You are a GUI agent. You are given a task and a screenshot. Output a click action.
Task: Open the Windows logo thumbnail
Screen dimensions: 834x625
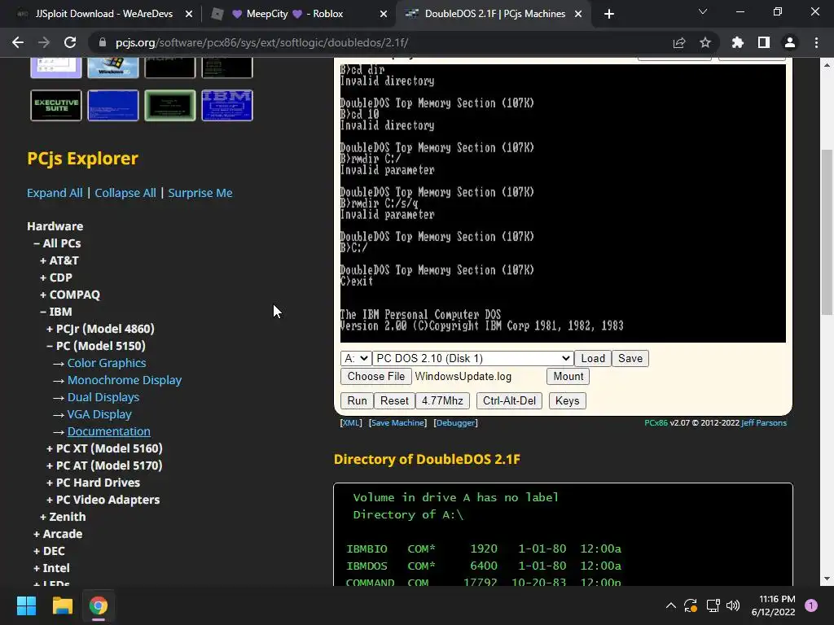pyautogui.click(x=112, y=68)
